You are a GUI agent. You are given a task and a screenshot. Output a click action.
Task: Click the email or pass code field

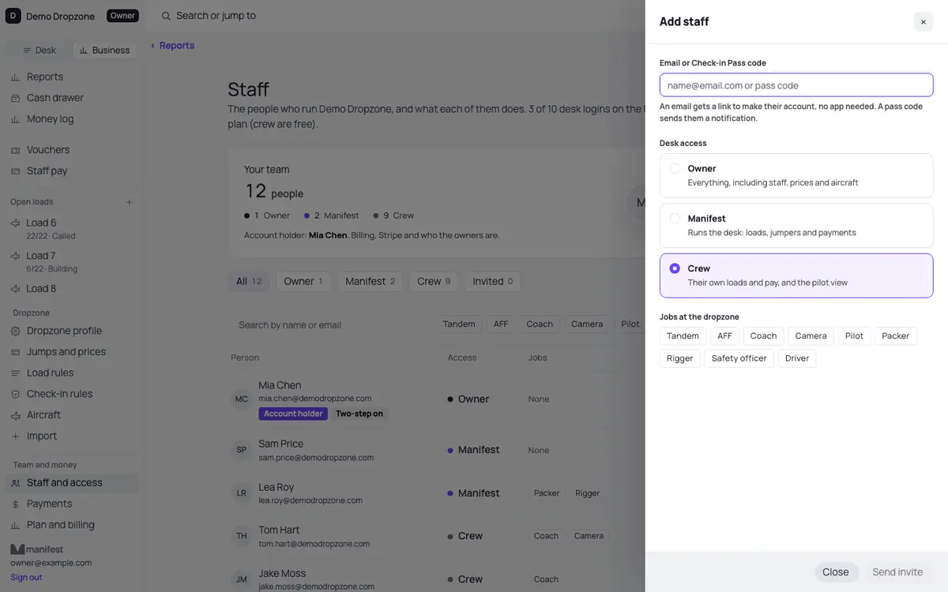(796, 85)
